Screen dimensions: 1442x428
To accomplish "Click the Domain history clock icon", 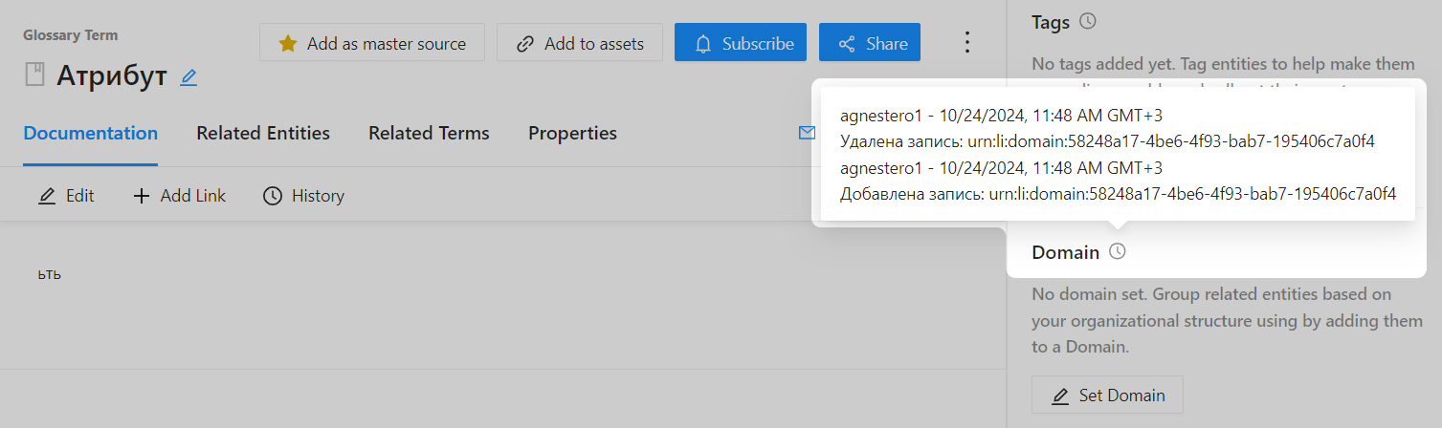I will [x=1117, y=252].
